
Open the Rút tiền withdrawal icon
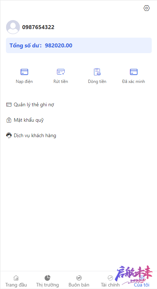61,72
